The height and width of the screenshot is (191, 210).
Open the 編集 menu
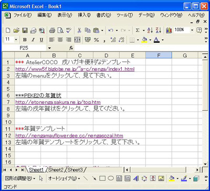pyautogui.click(x=45, y=15)
